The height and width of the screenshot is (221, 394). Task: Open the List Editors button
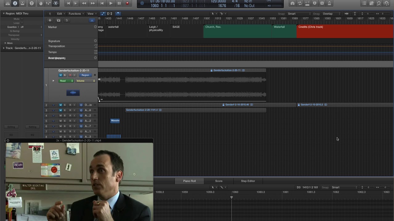(x=364, y=3)
